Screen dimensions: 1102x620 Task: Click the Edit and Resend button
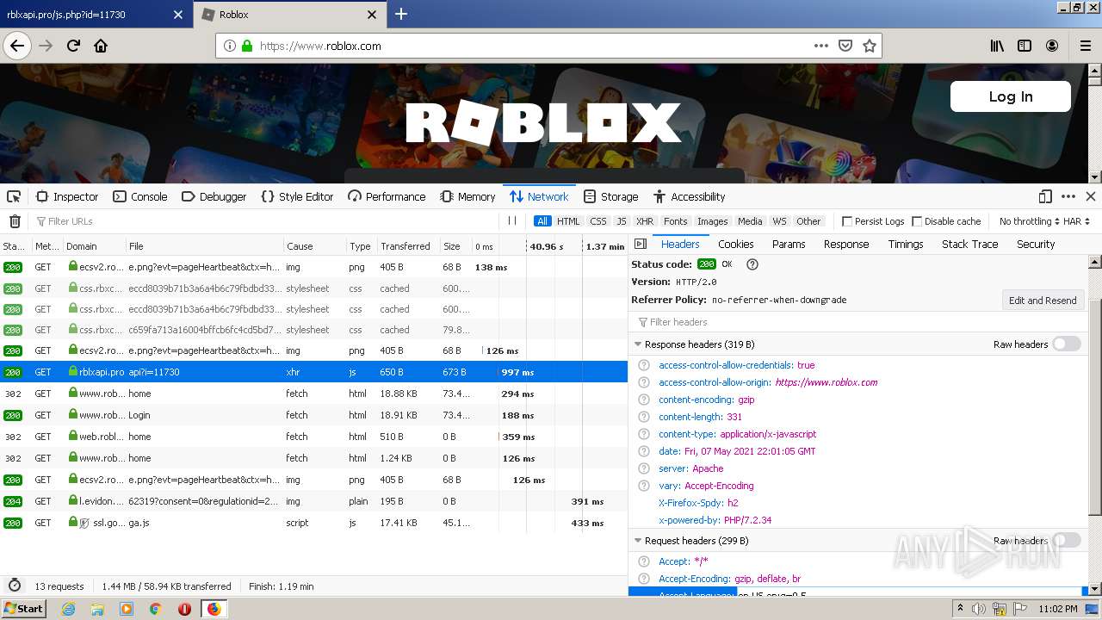pyautogui.click(x=1043, y=301)
